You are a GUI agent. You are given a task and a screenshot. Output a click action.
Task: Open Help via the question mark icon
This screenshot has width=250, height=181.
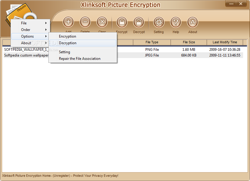pyautogui.click(x=176, y=22)
